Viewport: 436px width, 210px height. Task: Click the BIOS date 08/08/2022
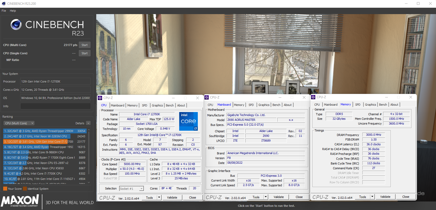click(x=266, y=163)
